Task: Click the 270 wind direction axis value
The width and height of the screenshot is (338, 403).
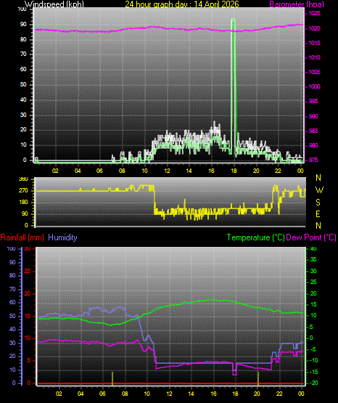Action: pyautogui.click(x=24, y=191)
